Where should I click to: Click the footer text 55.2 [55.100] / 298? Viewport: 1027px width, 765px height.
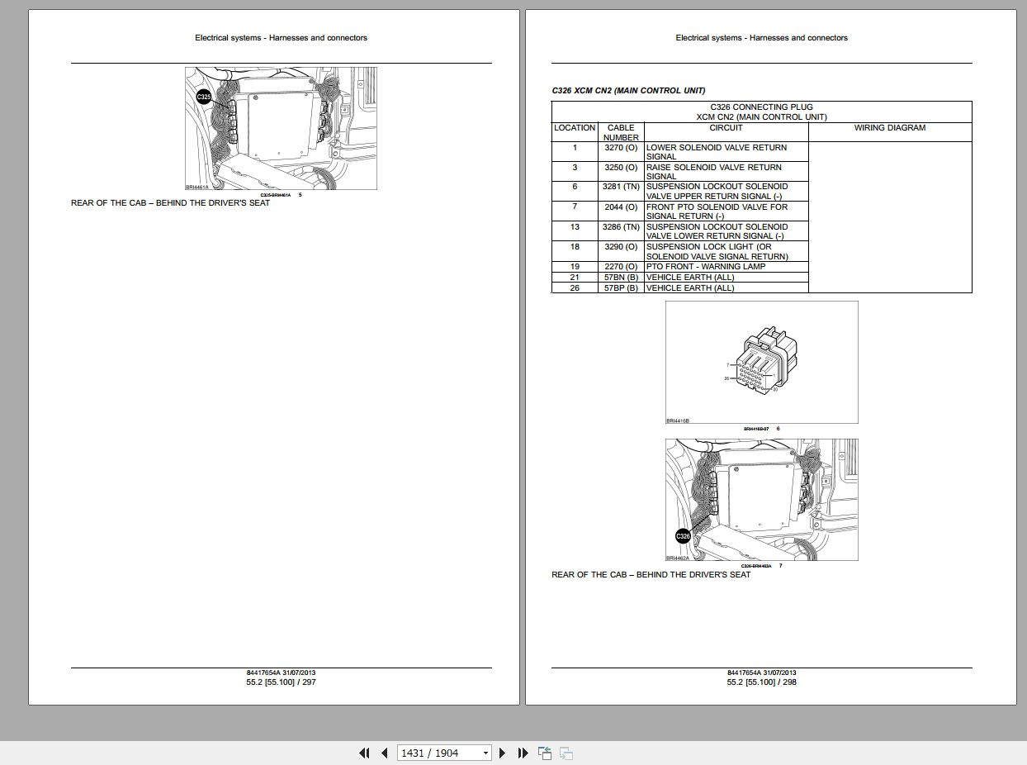[760, 682]
